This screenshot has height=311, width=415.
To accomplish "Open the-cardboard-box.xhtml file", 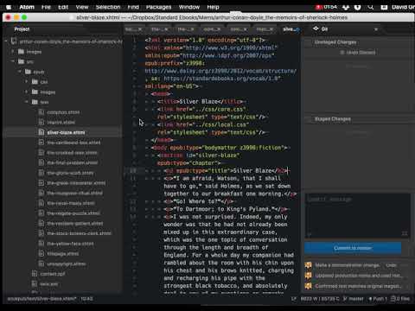I will [73, 143].
